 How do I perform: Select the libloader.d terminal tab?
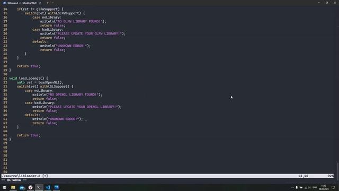pyautogui.click(x=22, y=3)
